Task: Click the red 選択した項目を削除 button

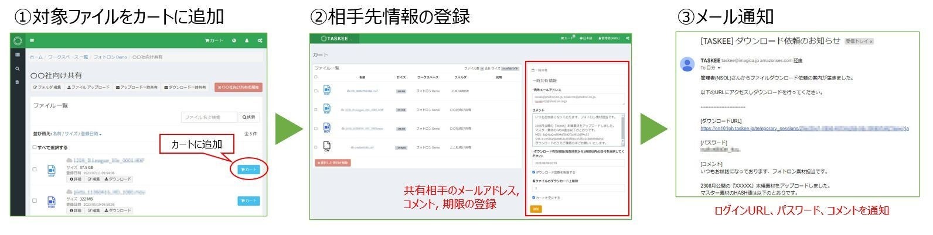Action: [333, 163]
